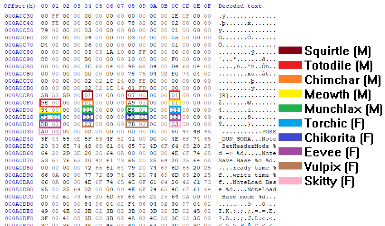Click decoded text 'Save Base %d %d.'

pyautogui.click(x=247, y=160)
